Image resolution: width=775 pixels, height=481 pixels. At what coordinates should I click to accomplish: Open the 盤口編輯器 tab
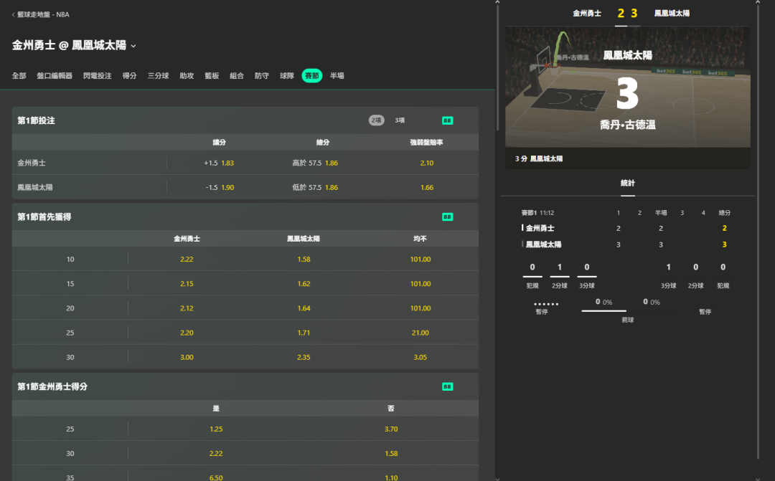55,76
